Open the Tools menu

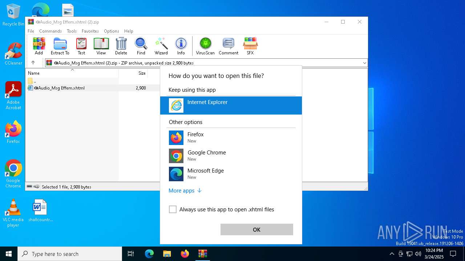coord(72,31)
